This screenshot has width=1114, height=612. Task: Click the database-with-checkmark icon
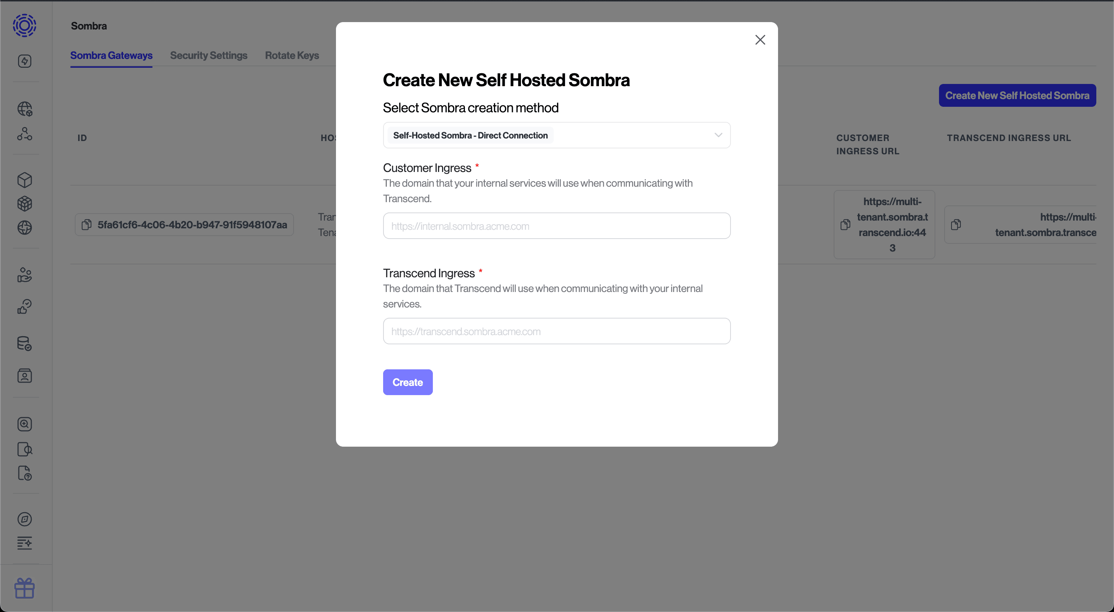pyautogui.click(x=25, y=344)
